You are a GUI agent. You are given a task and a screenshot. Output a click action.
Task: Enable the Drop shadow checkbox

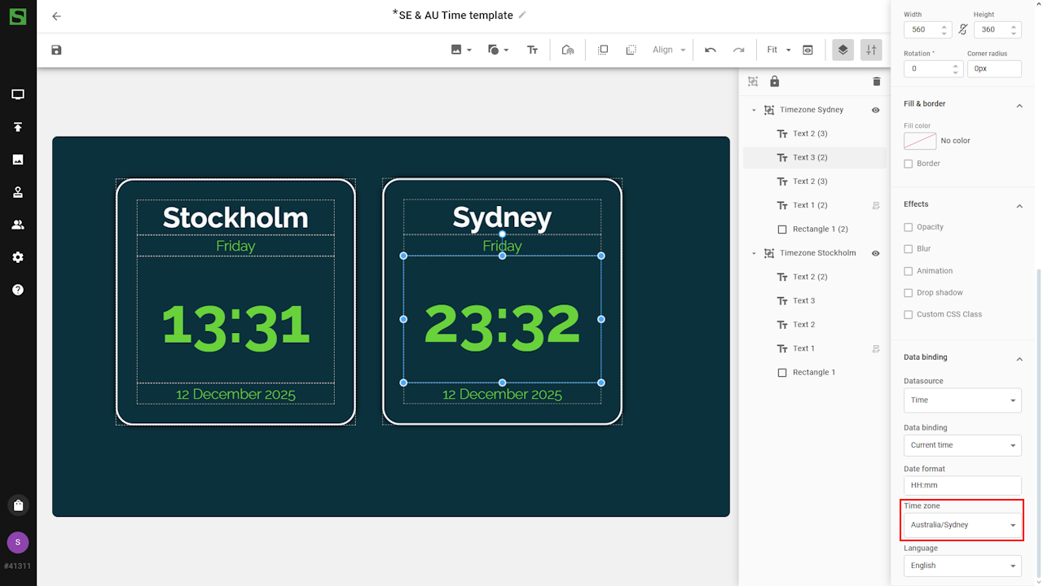tap(909, 293)
